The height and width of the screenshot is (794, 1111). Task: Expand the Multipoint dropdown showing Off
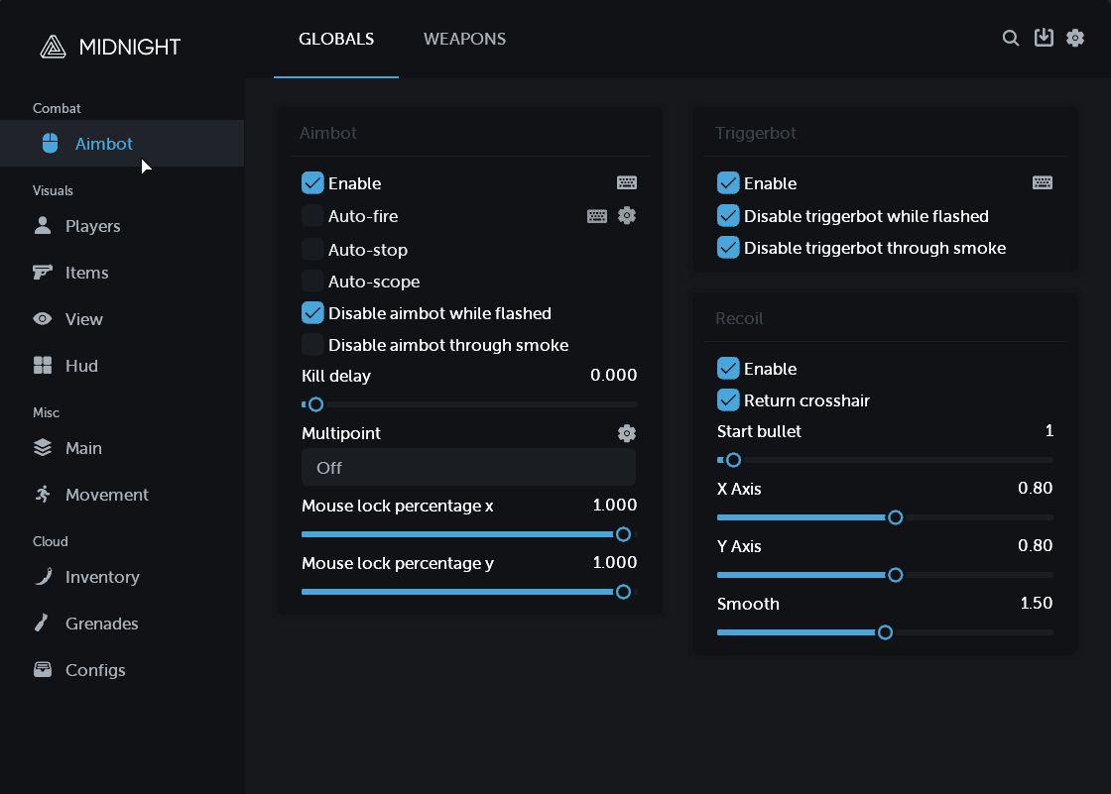468,468
